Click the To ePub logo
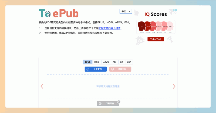 click(x=59, y=13)
